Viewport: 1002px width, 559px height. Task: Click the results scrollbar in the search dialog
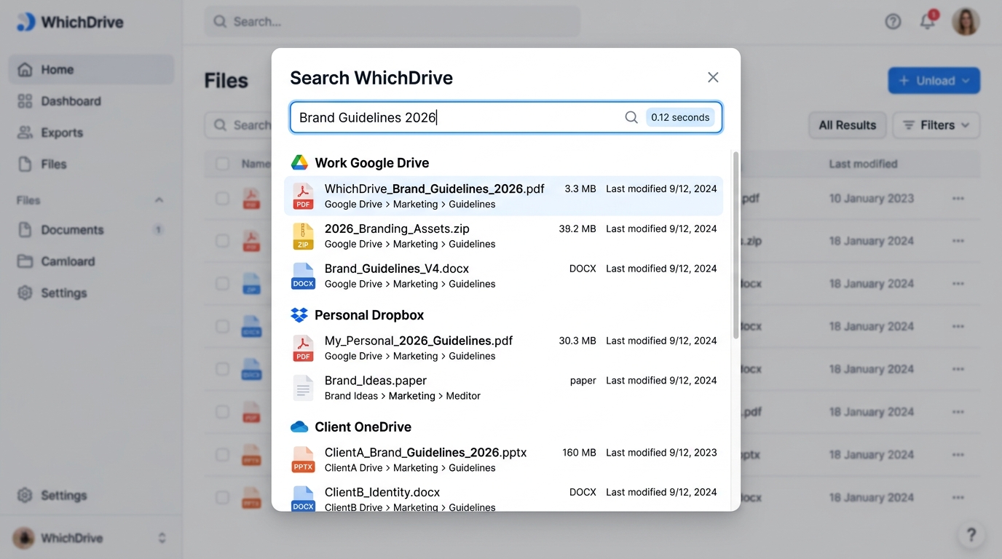pos(736,245)
